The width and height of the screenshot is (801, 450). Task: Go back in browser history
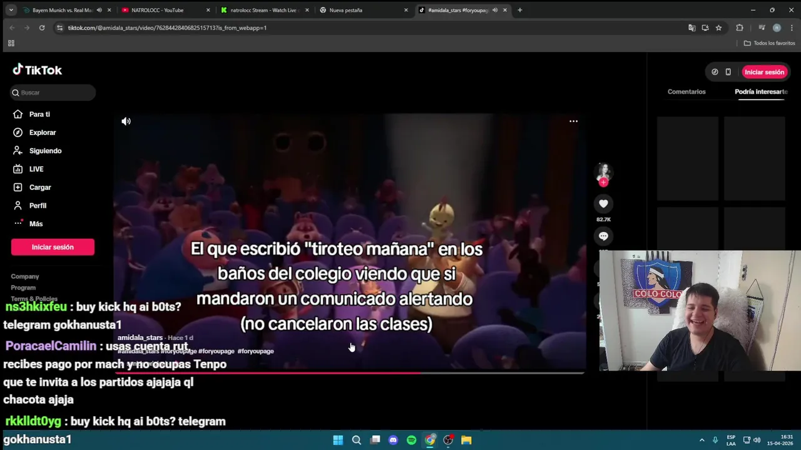click(x=12, y=27)
